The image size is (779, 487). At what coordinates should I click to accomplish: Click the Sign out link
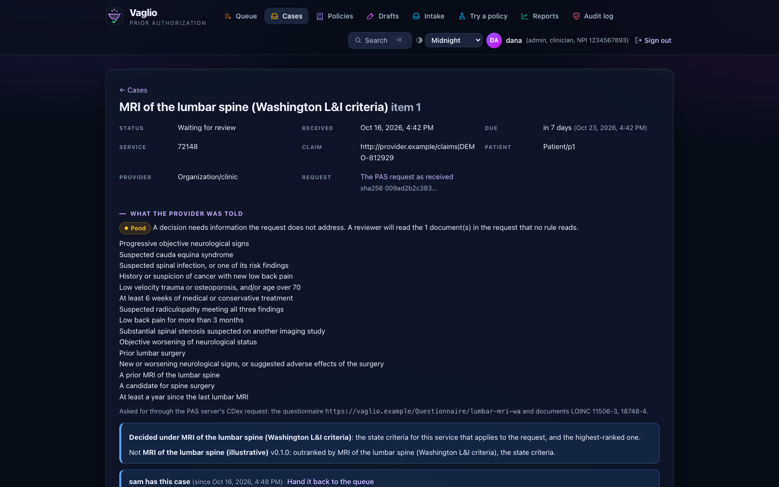point(653,40)
